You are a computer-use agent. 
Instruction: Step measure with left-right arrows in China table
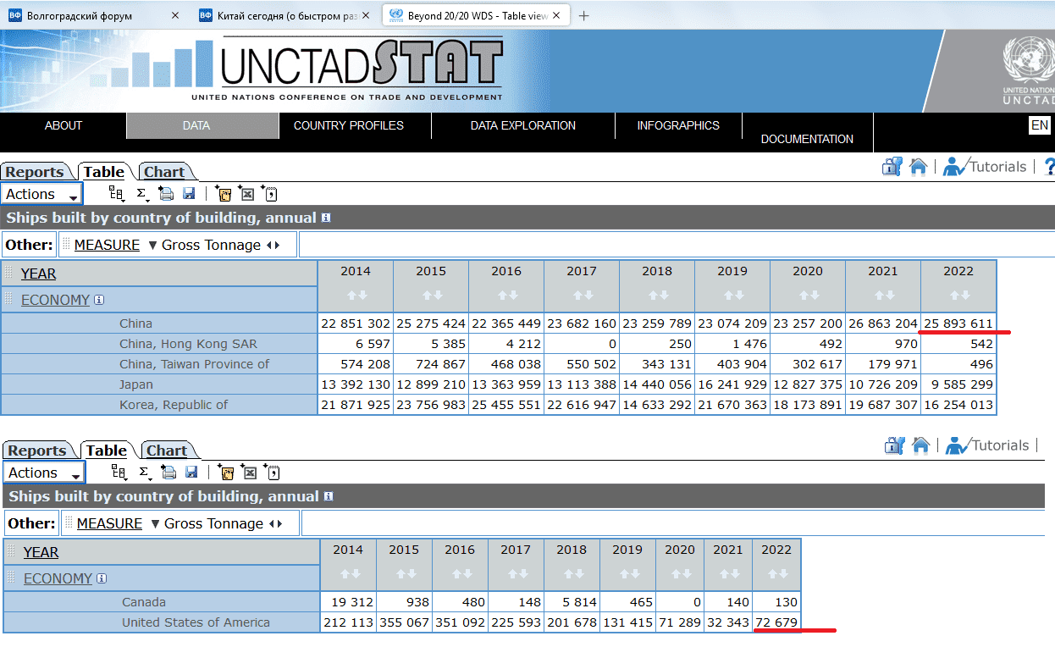(273, 245)
